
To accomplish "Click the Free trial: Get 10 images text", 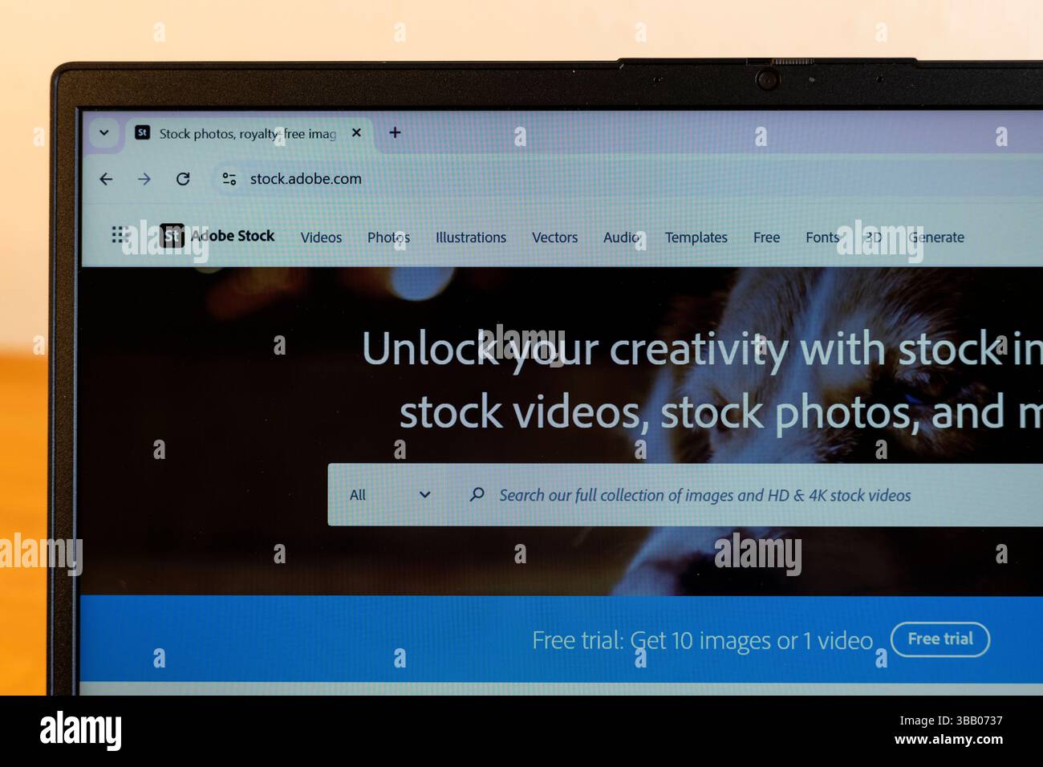I will point(702,640).
